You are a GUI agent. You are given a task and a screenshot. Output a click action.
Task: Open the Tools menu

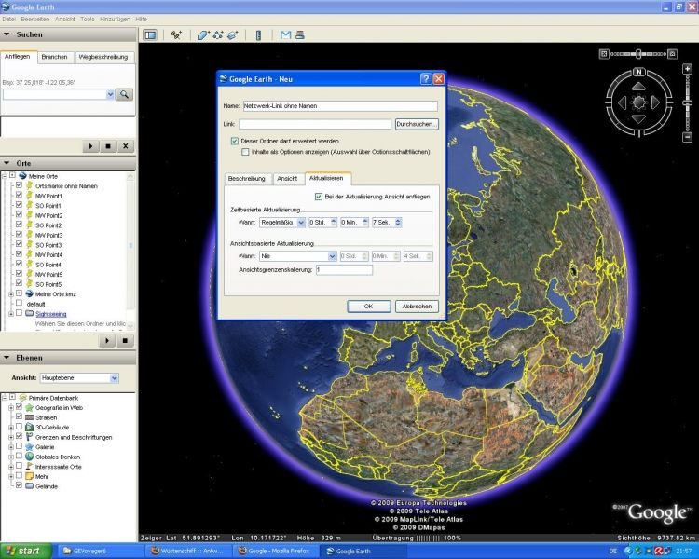click(88, 20)
